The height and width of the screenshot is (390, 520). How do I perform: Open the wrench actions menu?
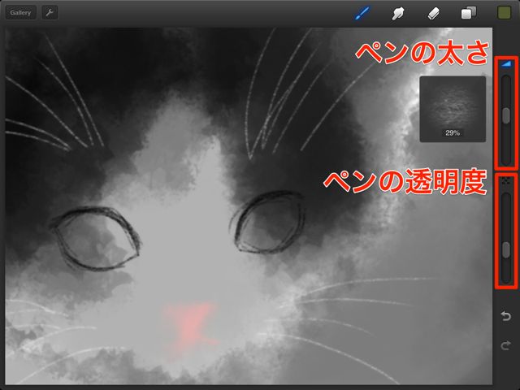[50, 13]
